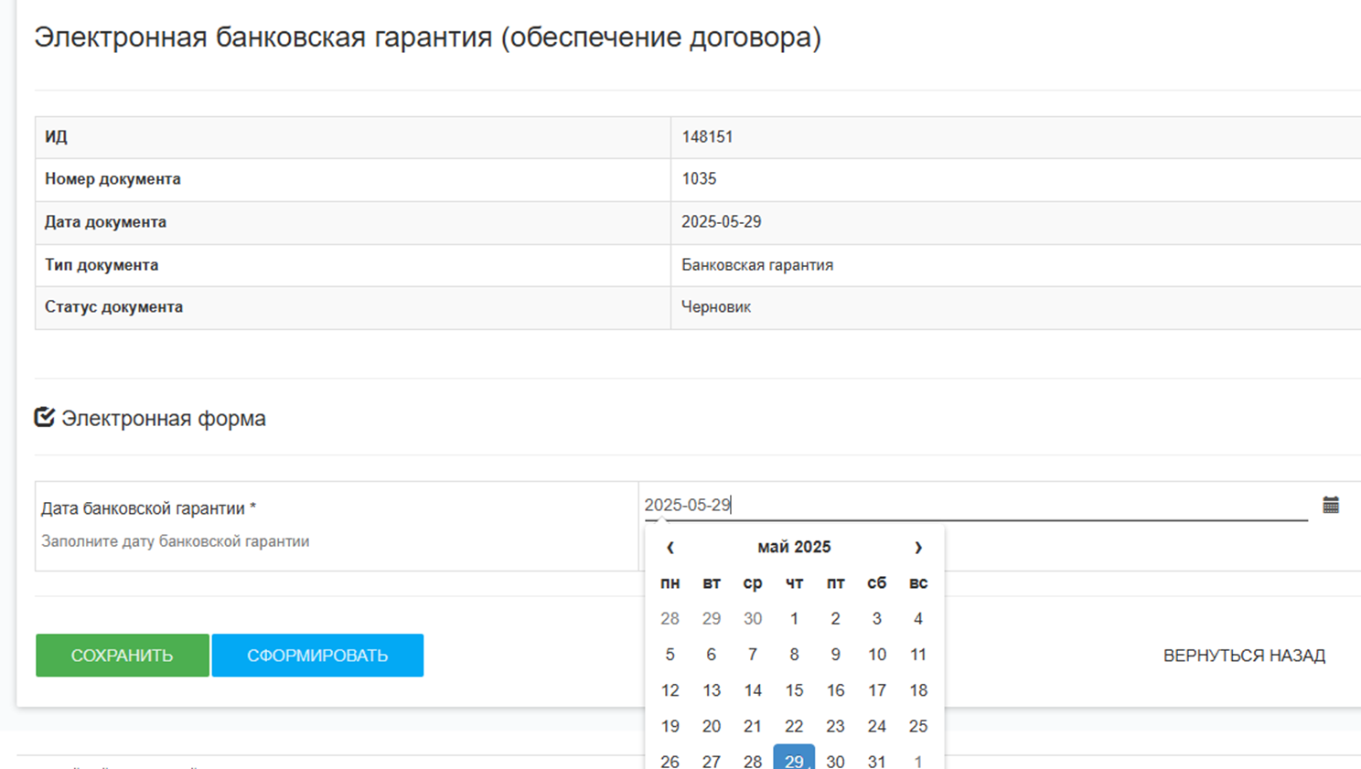Select May 15 in the calendar

[794, 690]
